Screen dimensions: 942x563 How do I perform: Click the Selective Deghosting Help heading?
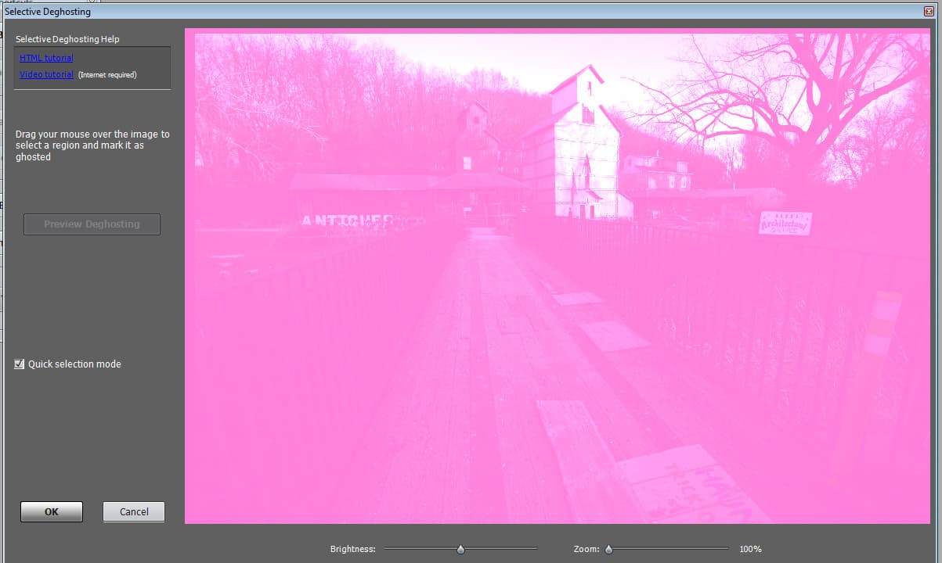click(67, 38)
